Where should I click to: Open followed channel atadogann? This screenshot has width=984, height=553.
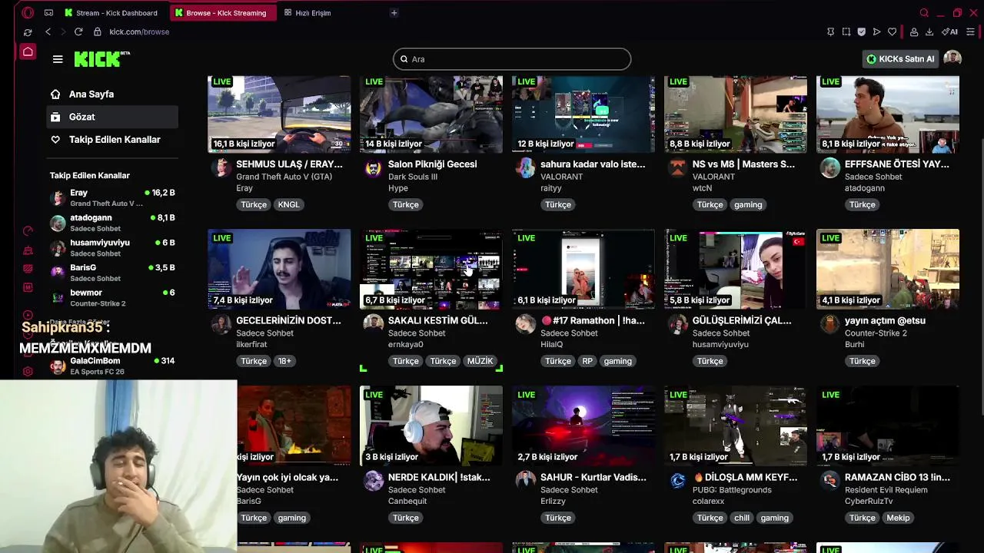113,223
